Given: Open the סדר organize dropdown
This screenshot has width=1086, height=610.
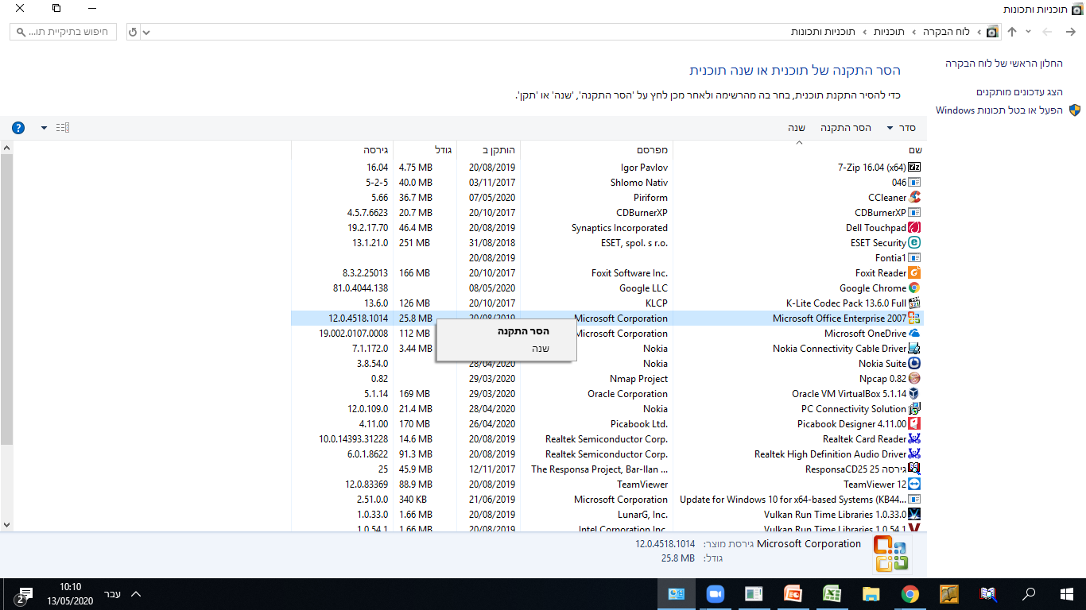Looking at the screenshot, I should click(901, 128).
